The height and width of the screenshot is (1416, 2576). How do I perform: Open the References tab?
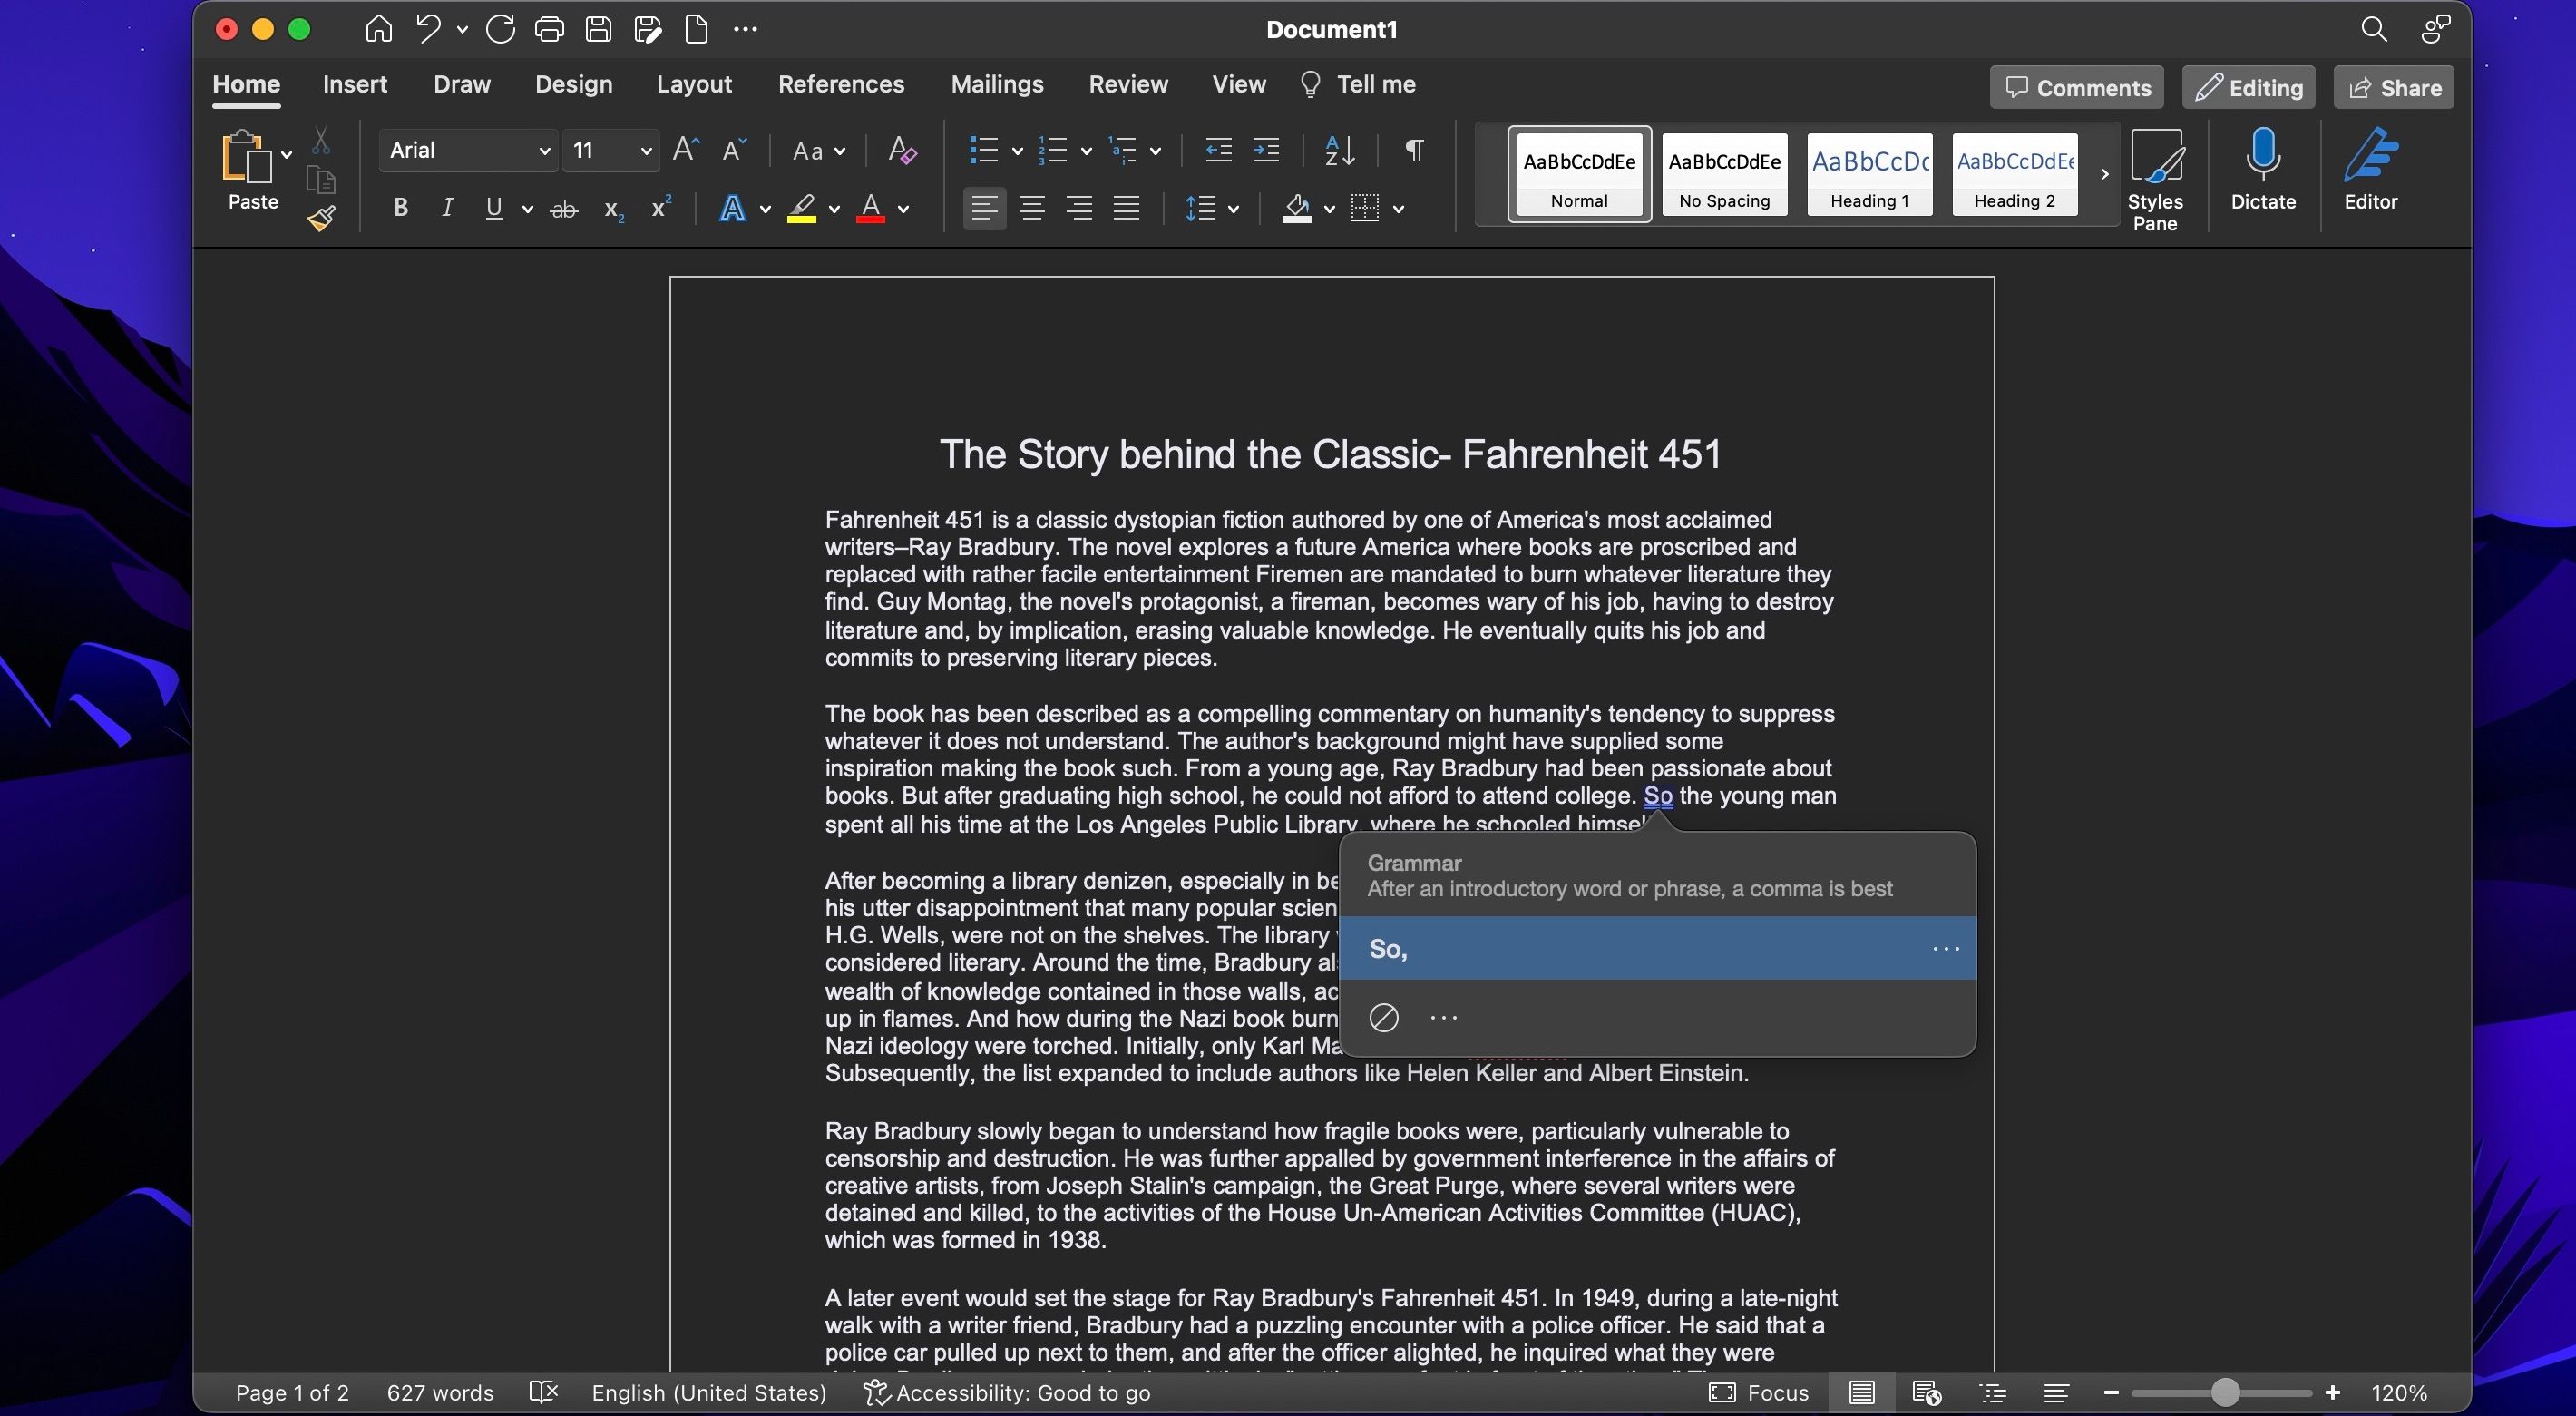tap(841, 84)
